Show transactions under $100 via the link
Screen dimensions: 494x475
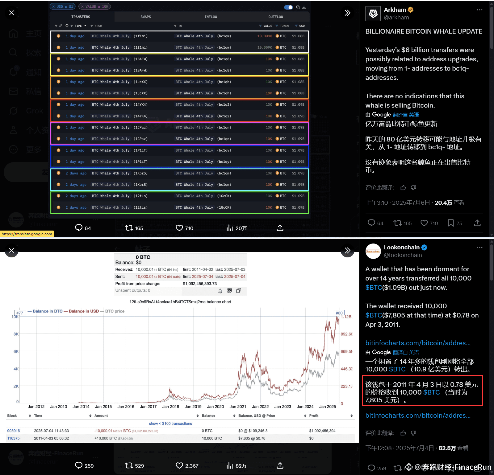(170, 423)
